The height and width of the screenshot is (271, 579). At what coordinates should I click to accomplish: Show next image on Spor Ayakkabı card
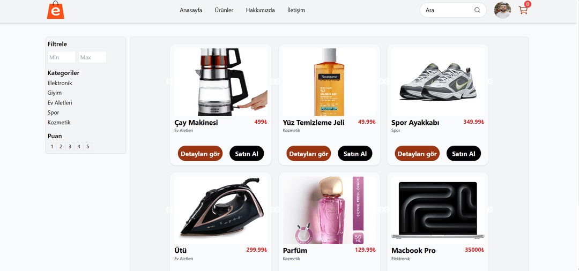coord(490,81)
